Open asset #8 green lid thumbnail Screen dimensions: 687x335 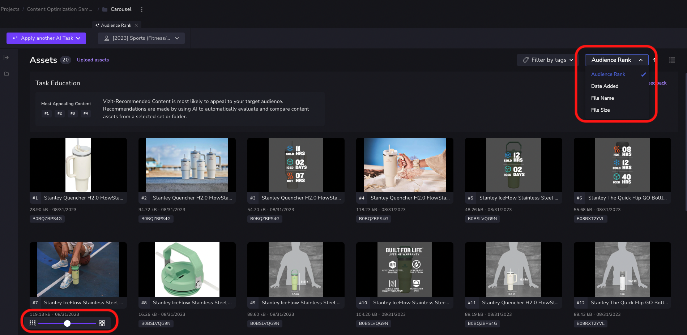187,270
